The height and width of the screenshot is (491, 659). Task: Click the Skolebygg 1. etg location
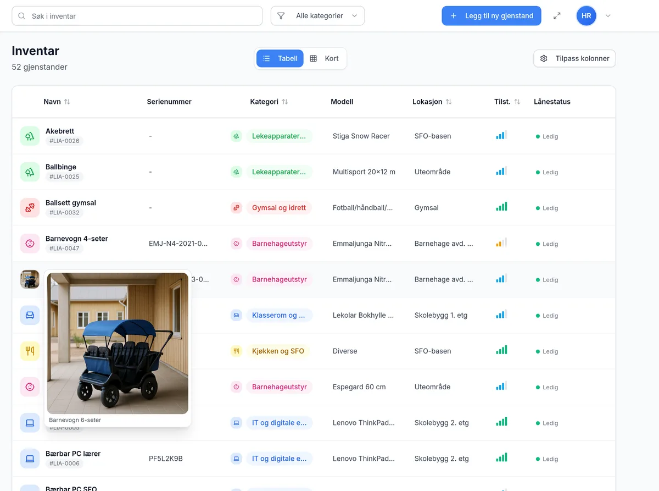click(x=442, y=315)
